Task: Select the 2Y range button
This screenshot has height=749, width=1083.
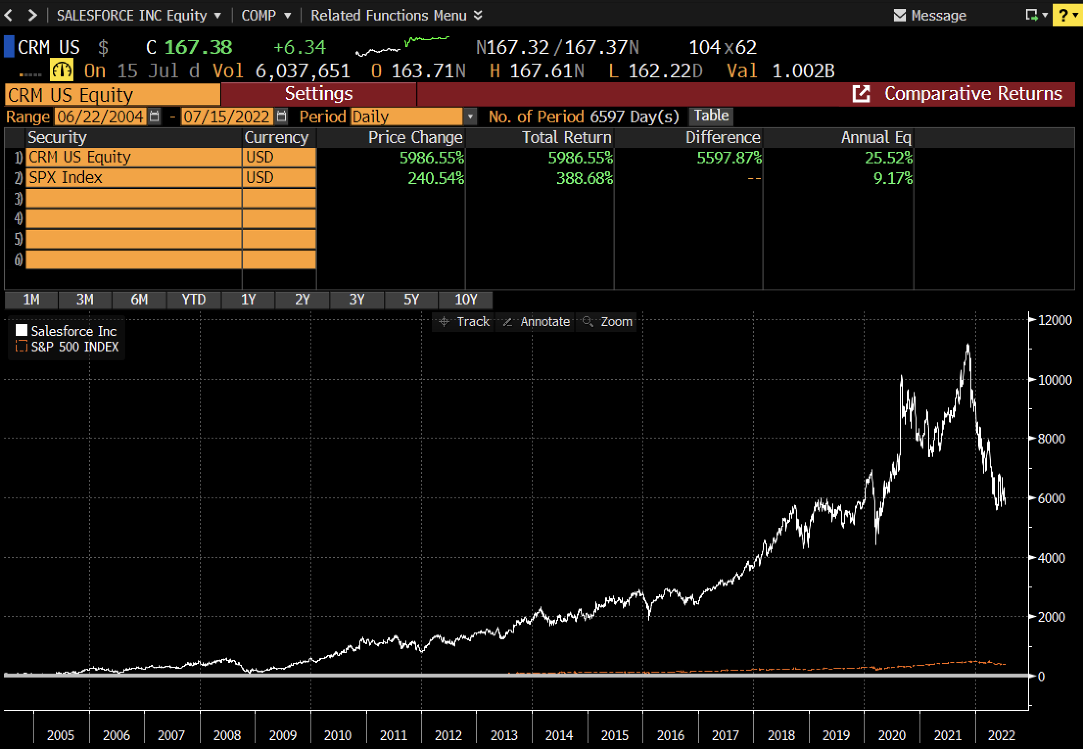Action: (303, 299)
